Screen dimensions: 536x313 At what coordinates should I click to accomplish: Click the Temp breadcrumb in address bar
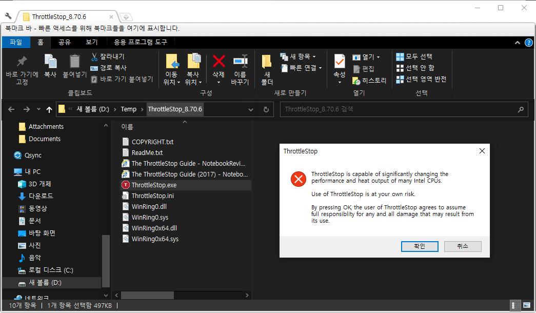click(129, 109)
